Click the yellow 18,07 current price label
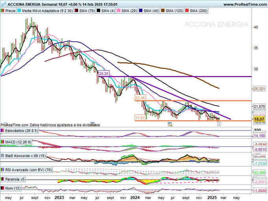Viewport: 268px width, 201px height. pos(259,119)
